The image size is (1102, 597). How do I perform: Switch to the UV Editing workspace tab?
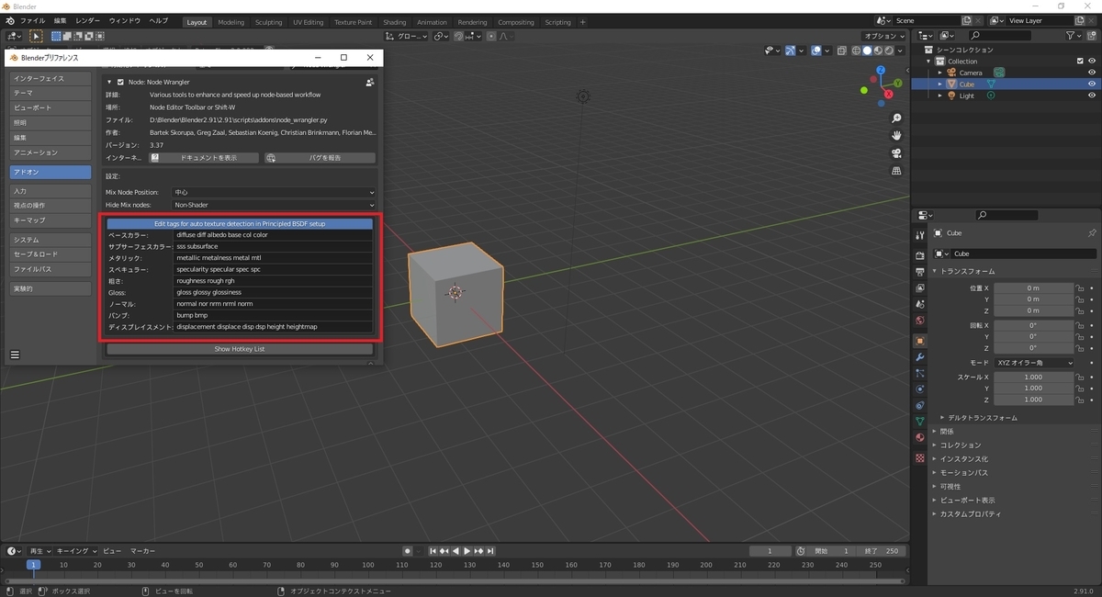tap(309, 22)
